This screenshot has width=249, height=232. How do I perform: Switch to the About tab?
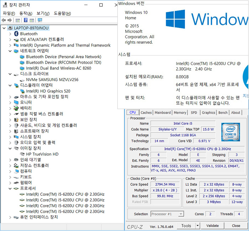tap(235, 113)
